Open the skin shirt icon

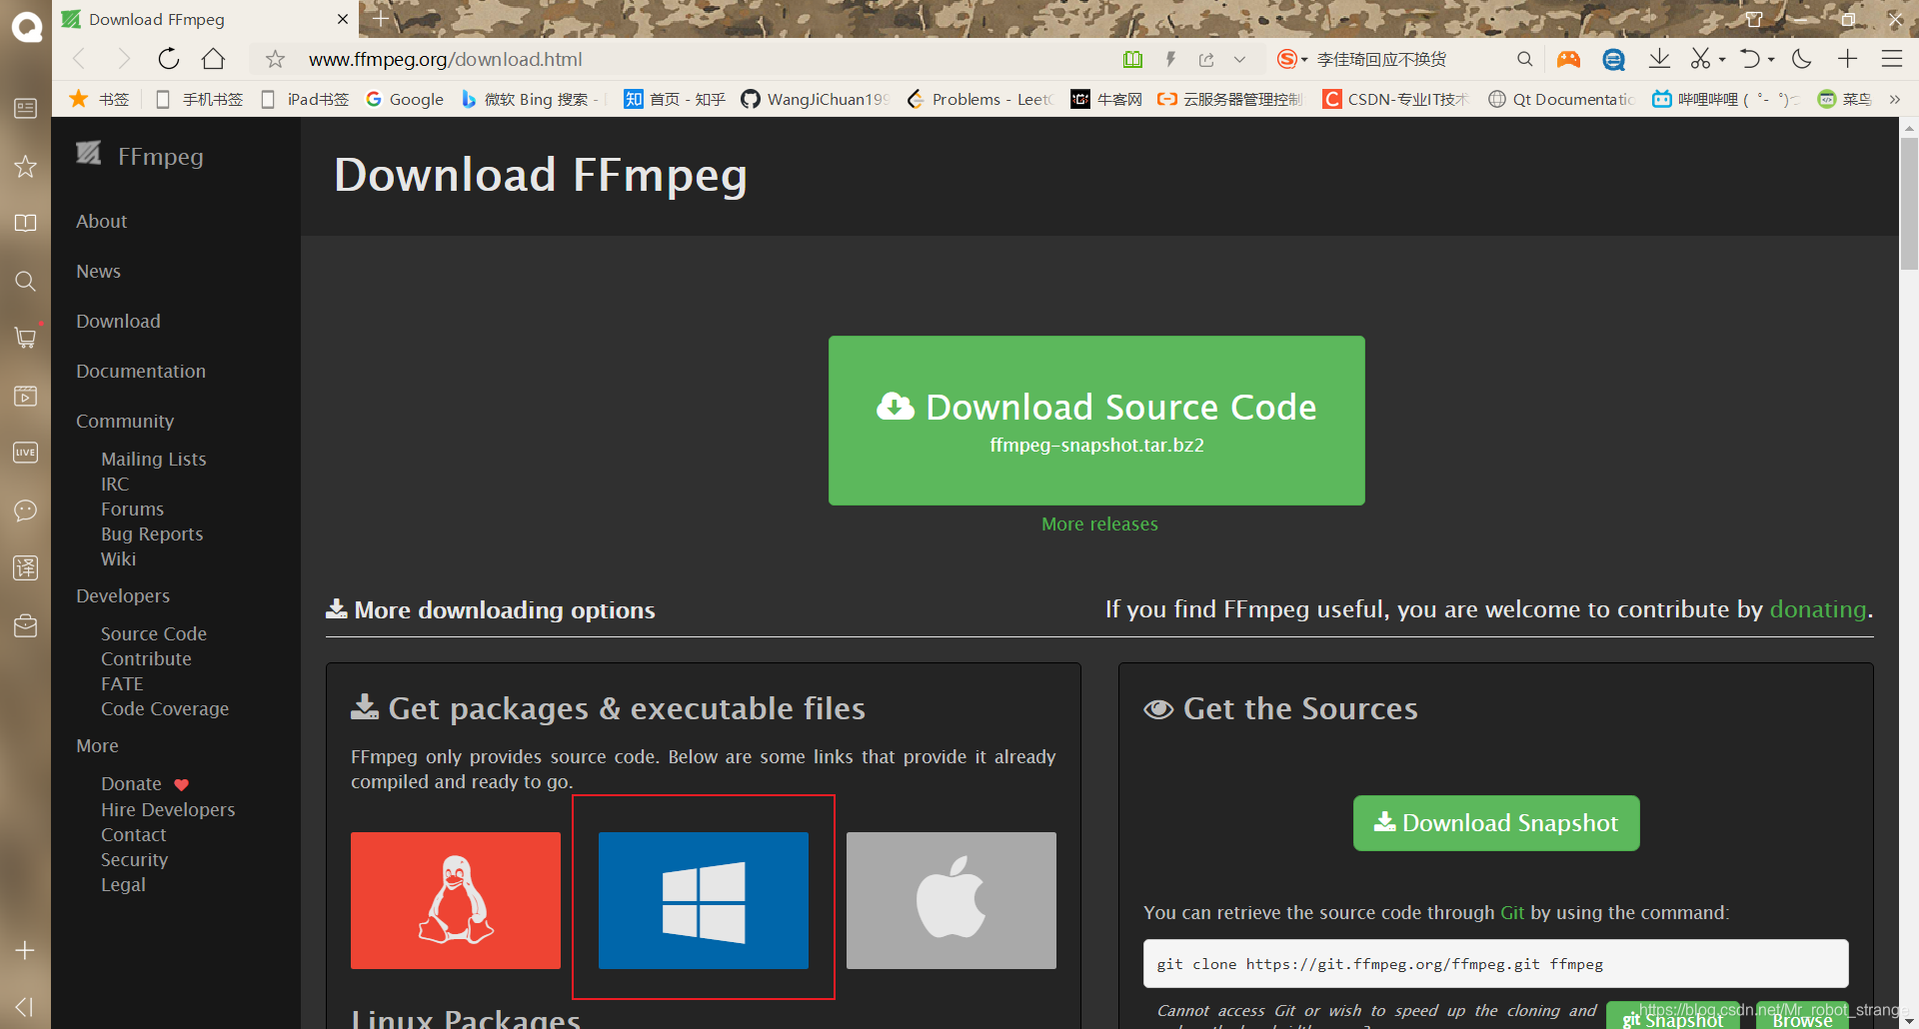tap(1753, 19)
